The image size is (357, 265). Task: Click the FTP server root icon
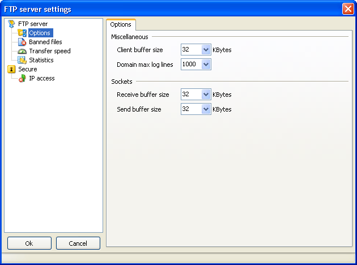[11, 24]
